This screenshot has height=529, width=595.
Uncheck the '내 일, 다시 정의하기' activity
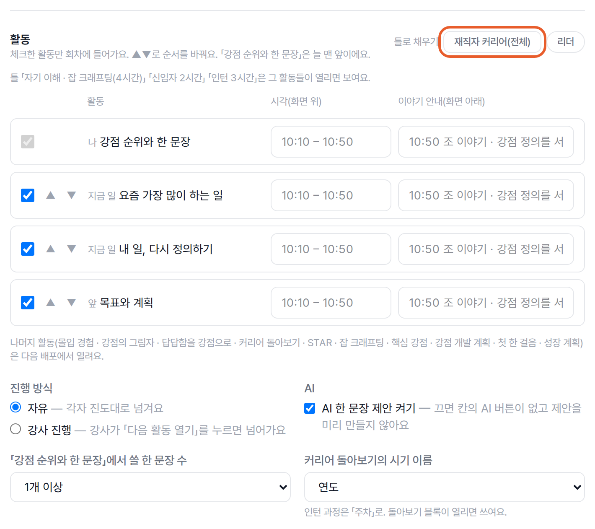[x=28, y=249]
